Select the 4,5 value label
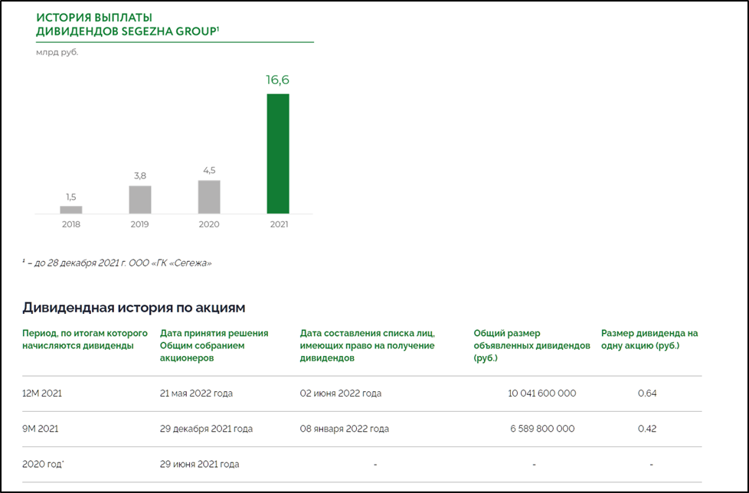This screenshot has height=493, width=749. click(x=209, y=171)
